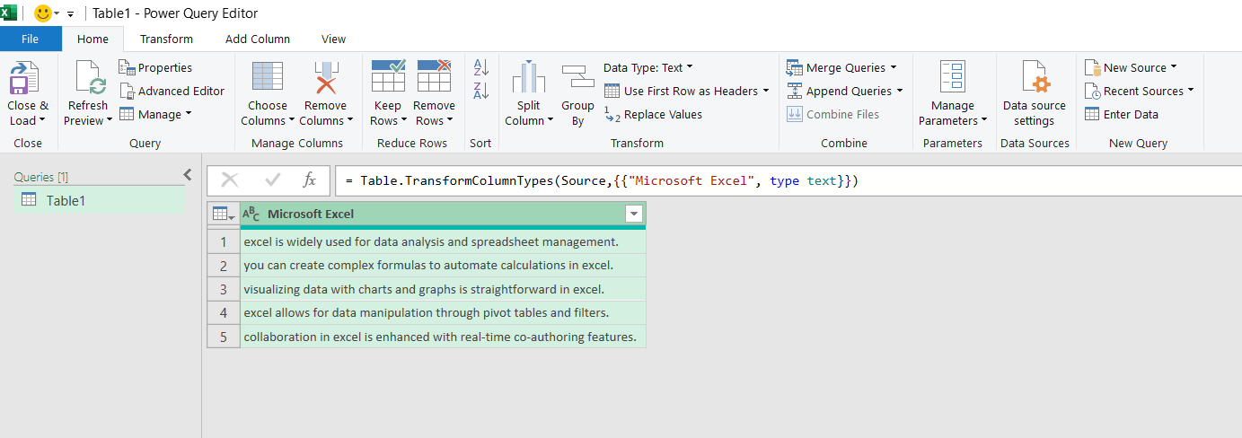The image size is (1242, 438).
Task: Expand the Close & Load dropdown
Action: click(x=42, y=120)
